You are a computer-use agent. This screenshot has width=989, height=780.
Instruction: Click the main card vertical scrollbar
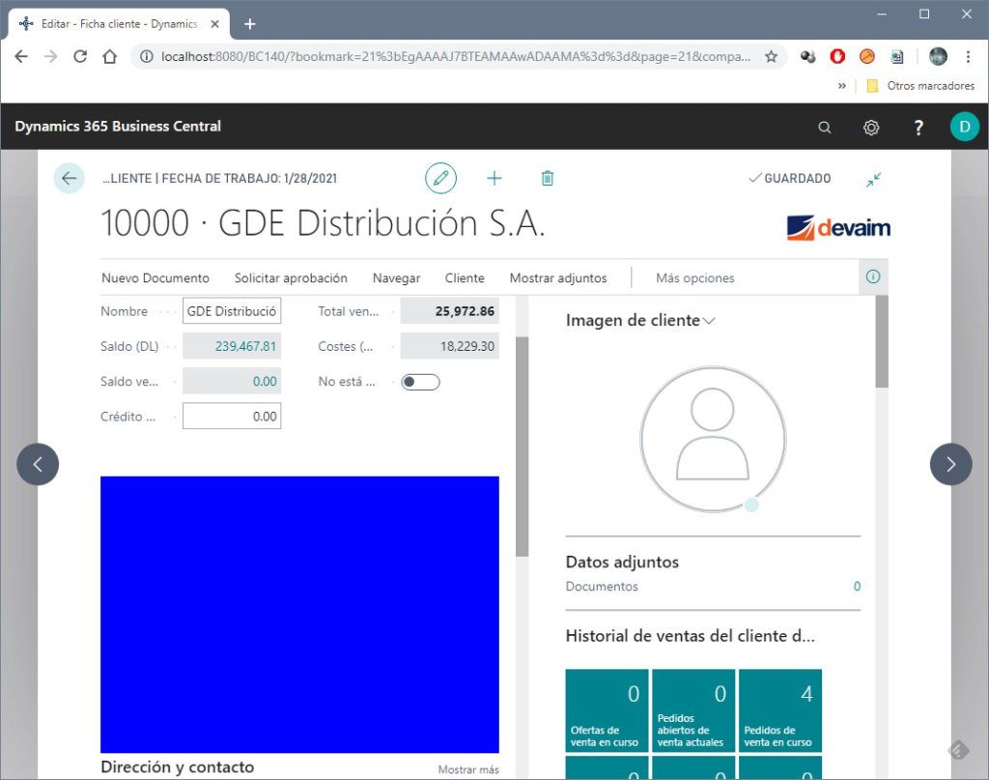522,447
